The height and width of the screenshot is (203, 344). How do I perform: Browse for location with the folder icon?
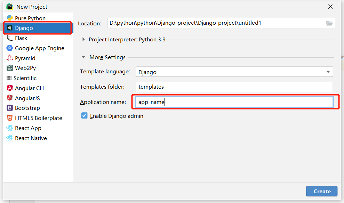pos(329,23)
